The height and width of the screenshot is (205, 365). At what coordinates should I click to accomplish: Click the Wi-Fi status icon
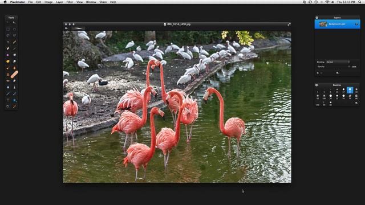click(327, 2)
